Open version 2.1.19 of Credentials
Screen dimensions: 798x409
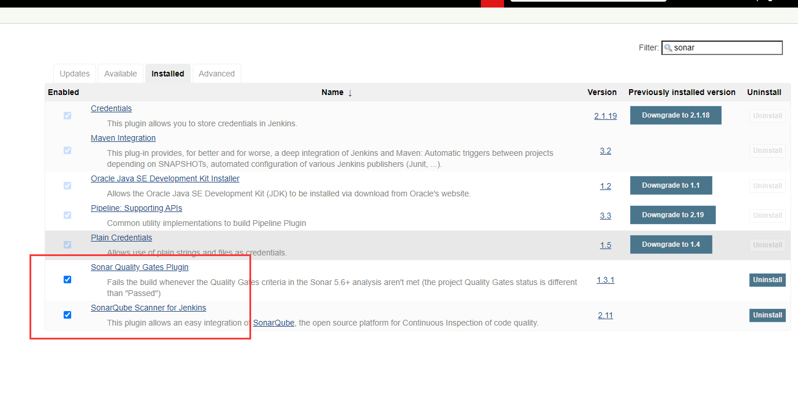coord(605,116)
